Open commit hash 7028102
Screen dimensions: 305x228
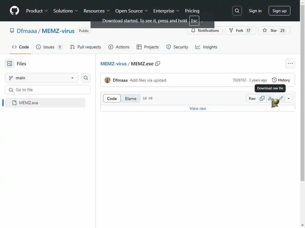pos(239,80)
